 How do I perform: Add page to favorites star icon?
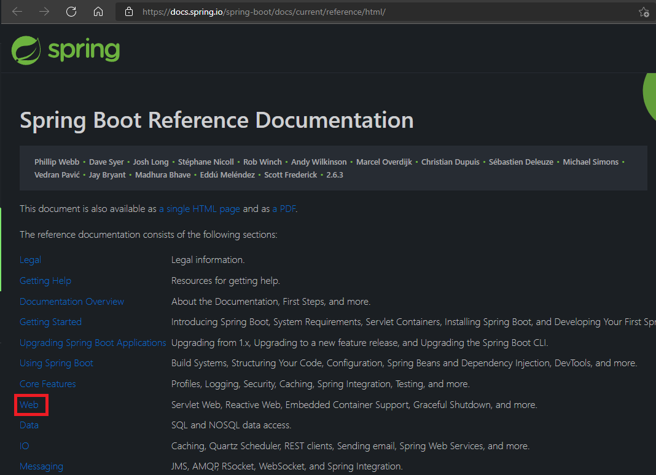pos(644,12)
